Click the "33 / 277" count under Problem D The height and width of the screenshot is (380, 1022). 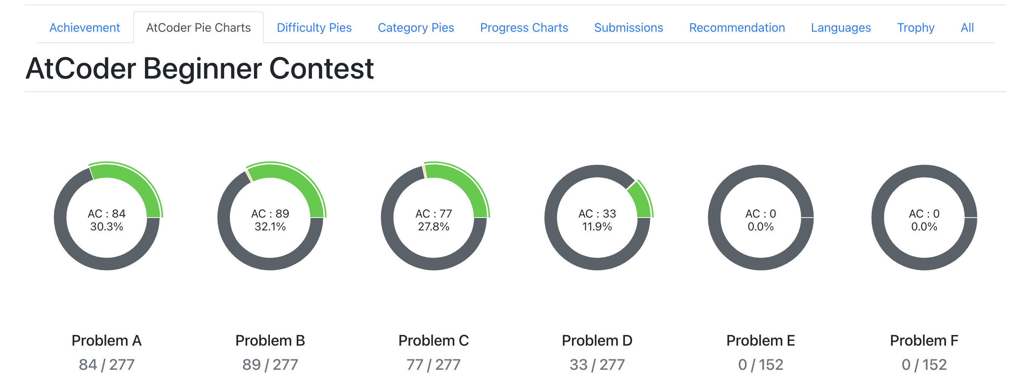597,365
